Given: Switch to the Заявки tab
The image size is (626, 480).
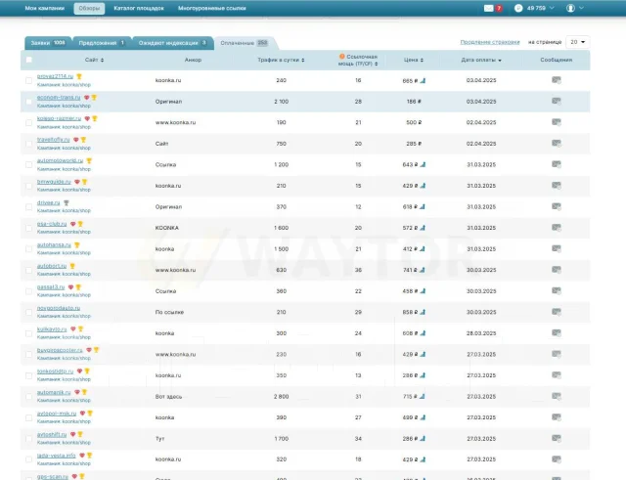Looking at the screenshot, I should [48, 43].
